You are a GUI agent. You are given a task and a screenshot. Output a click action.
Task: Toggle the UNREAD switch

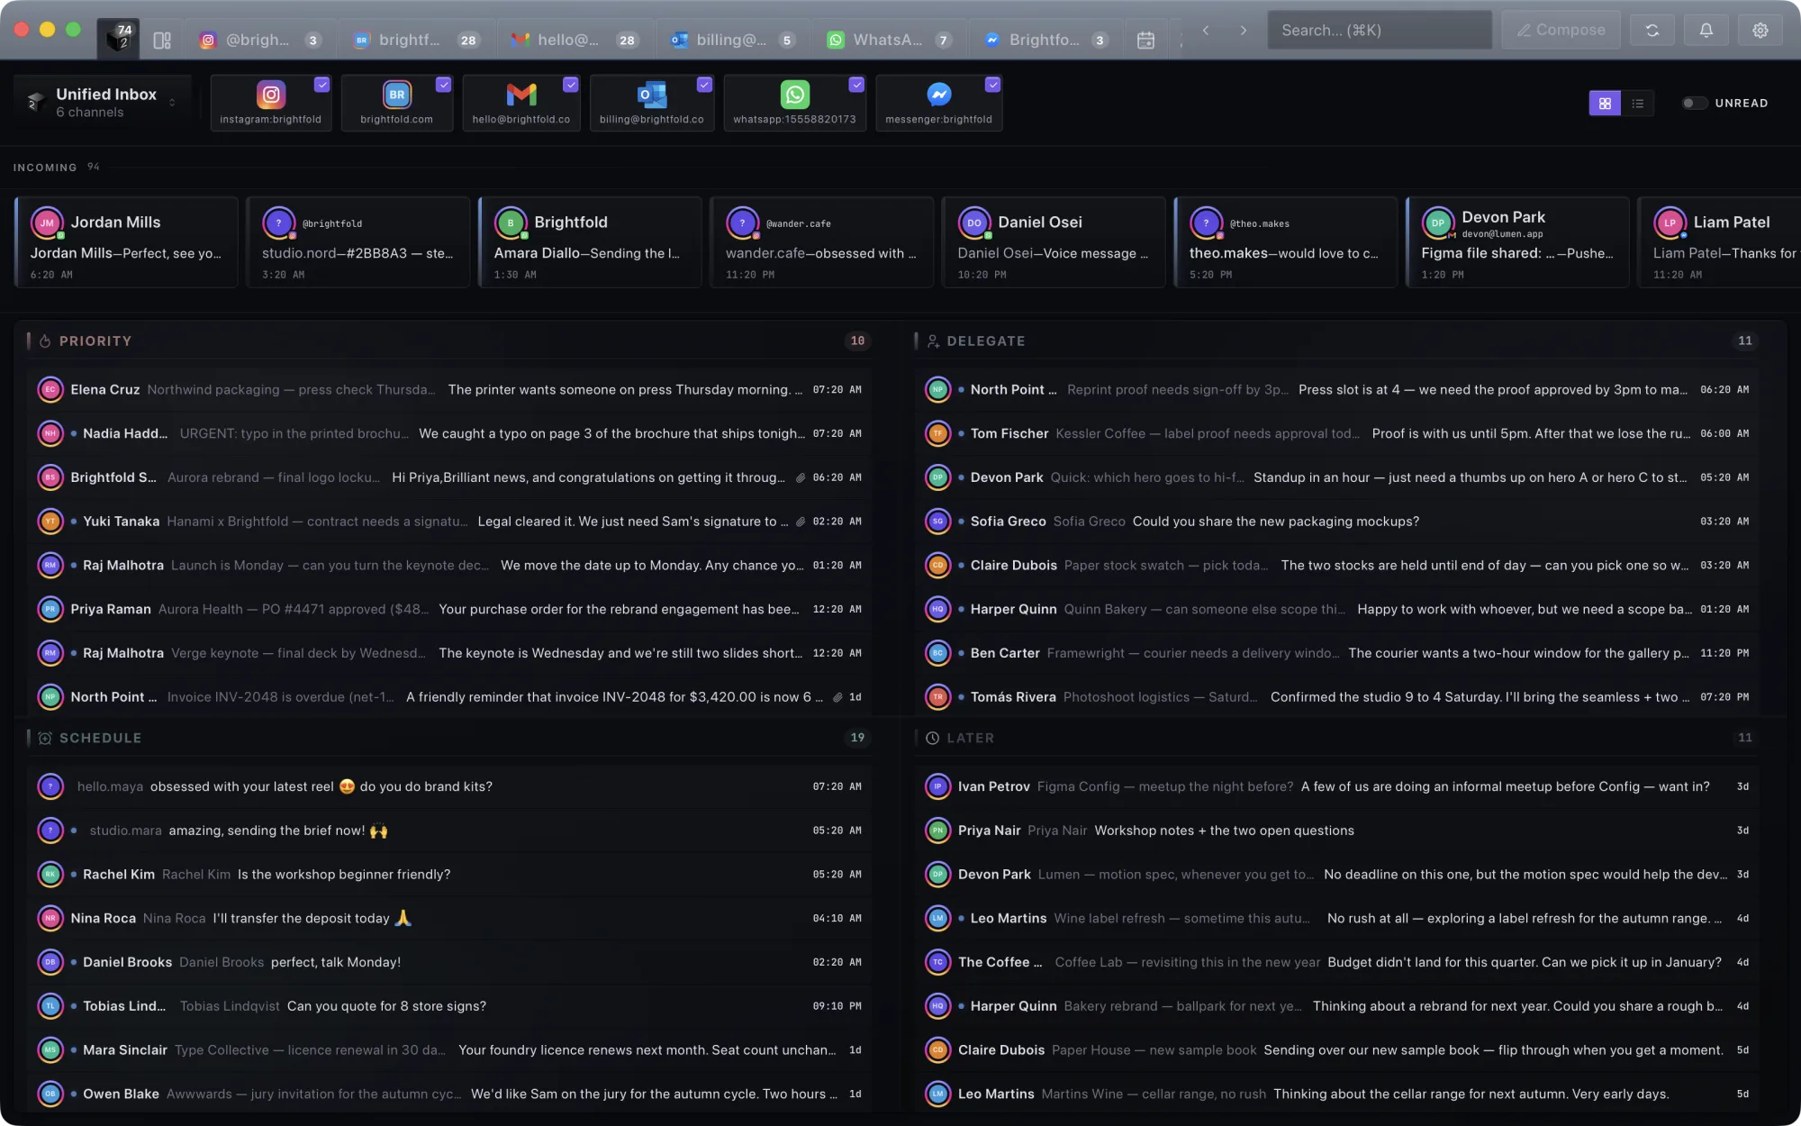point(1694,104)
